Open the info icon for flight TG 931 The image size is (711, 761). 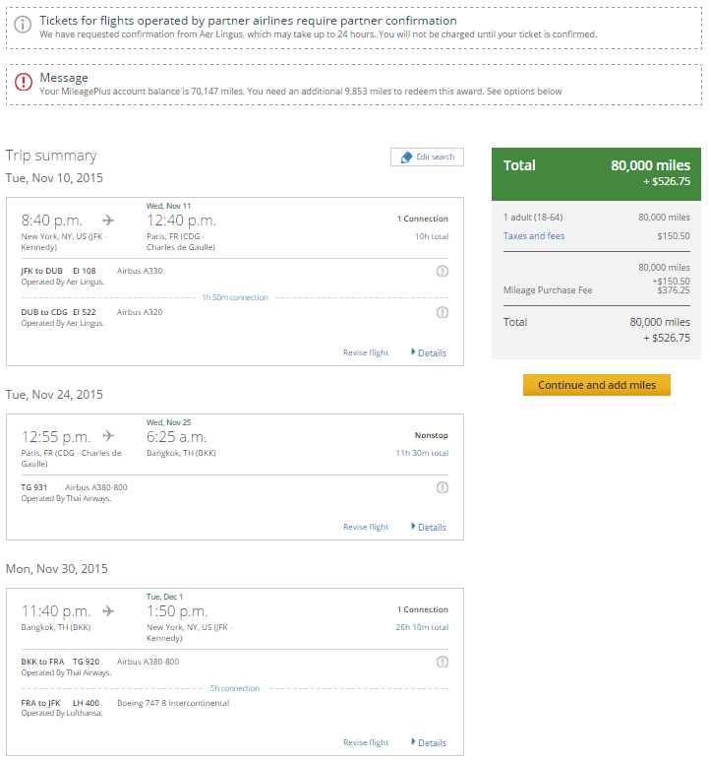(x=443, y=487)
